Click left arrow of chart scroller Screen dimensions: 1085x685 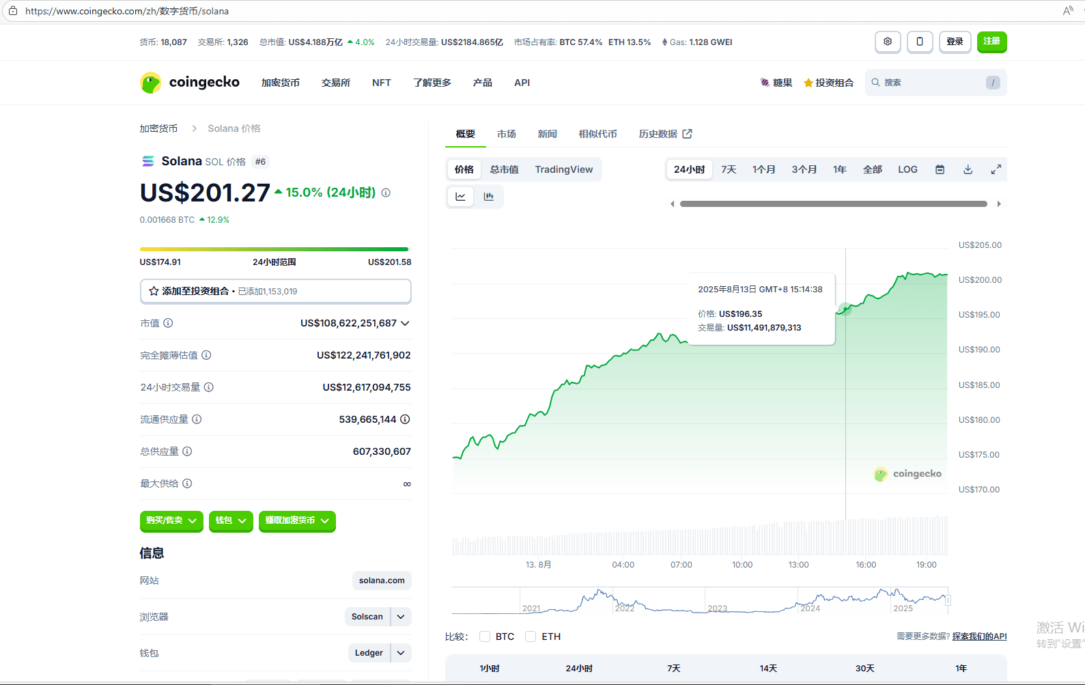tap(673, 204)
